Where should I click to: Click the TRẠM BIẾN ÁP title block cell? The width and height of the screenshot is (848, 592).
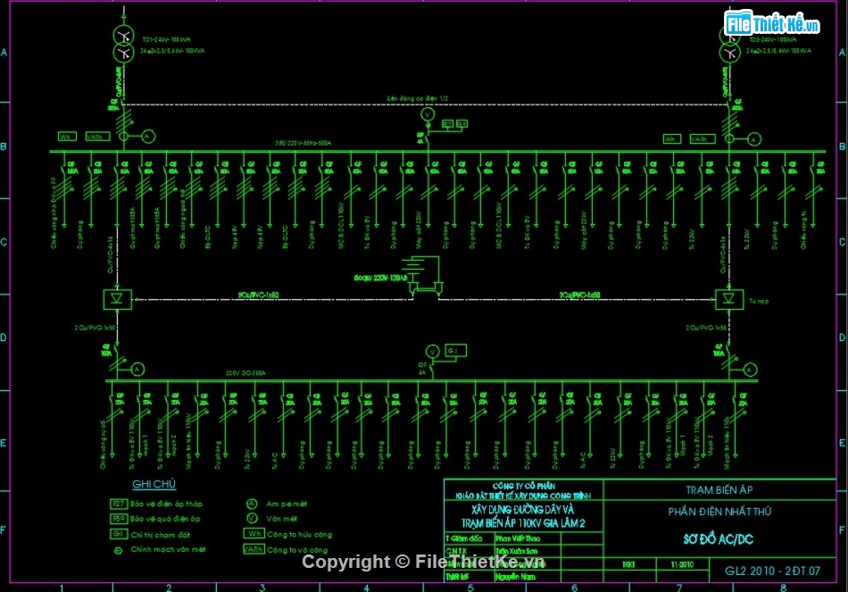click(x=720, y=489)
